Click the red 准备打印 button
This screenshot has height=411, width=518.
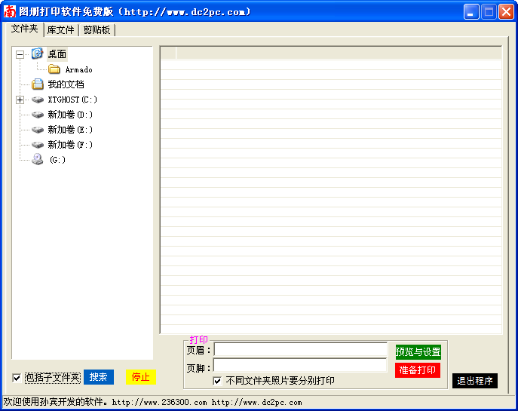point(417,370)
